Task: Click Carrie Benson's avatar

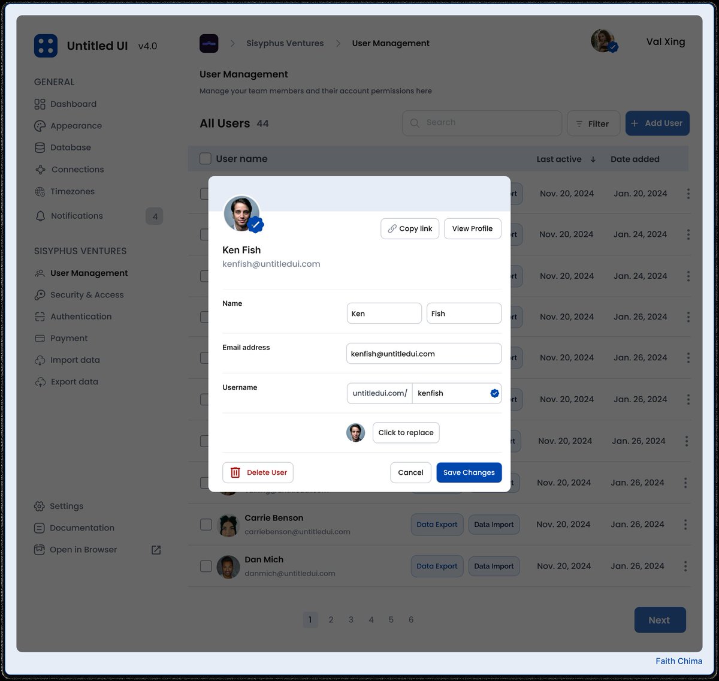Action: (x=228, y=525)
